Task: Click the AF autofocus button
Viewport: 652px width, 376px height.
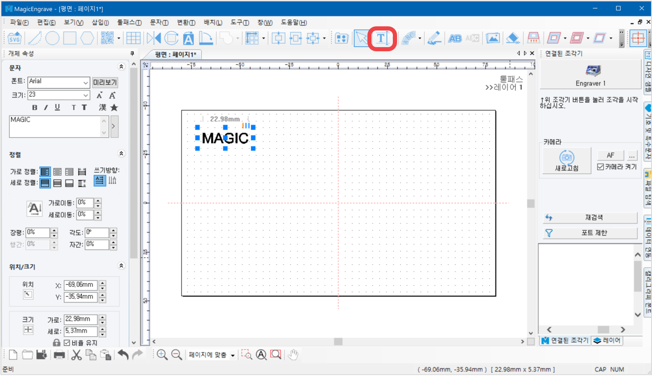Action: (610, 156)
